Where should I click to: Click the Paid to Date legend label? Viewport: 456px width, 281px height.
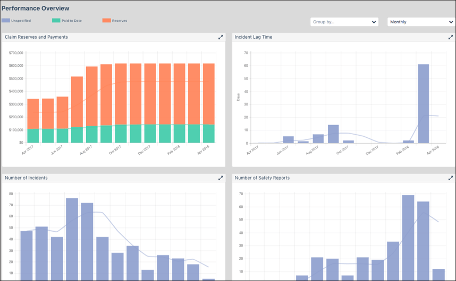72,21
